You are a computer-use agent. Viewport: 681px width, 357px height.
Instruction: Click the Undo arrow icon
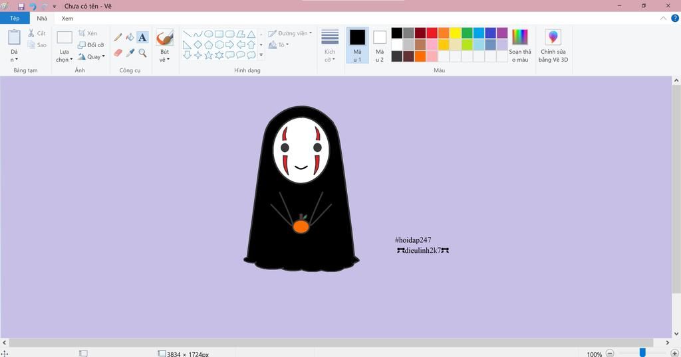pos(33,7)
